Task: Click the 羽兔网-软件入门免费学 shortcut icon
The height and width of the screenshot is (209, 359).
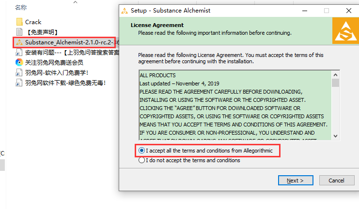Action: pyautogui.click(x=19, y=72)
